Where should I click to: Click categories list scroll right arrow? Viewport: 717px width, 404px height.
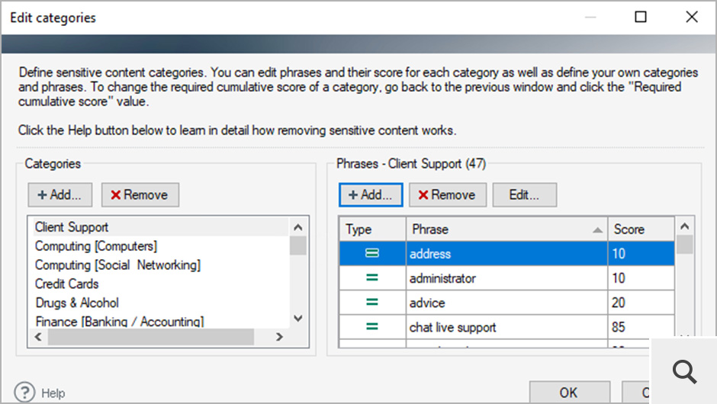tap(279, 337)
